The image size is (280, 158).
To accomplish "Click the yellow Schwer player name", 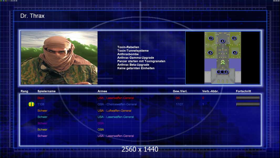I will click(42, 130).
